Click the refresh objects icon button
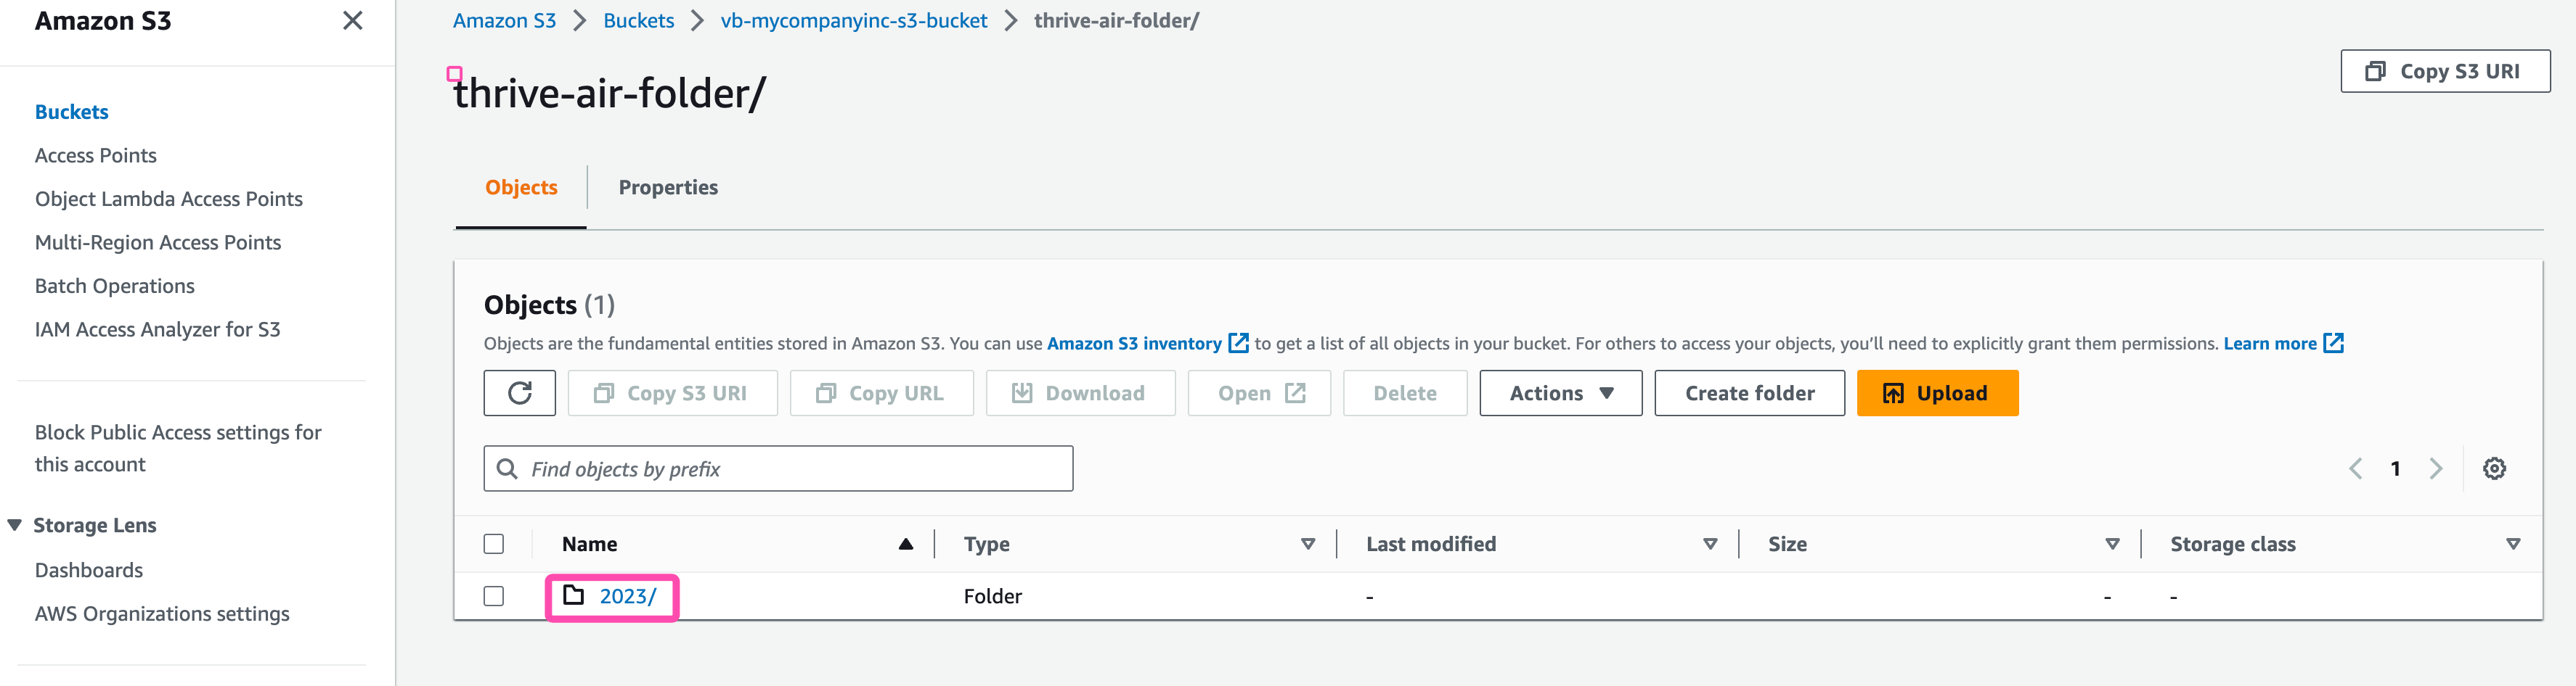 point(519,394)
